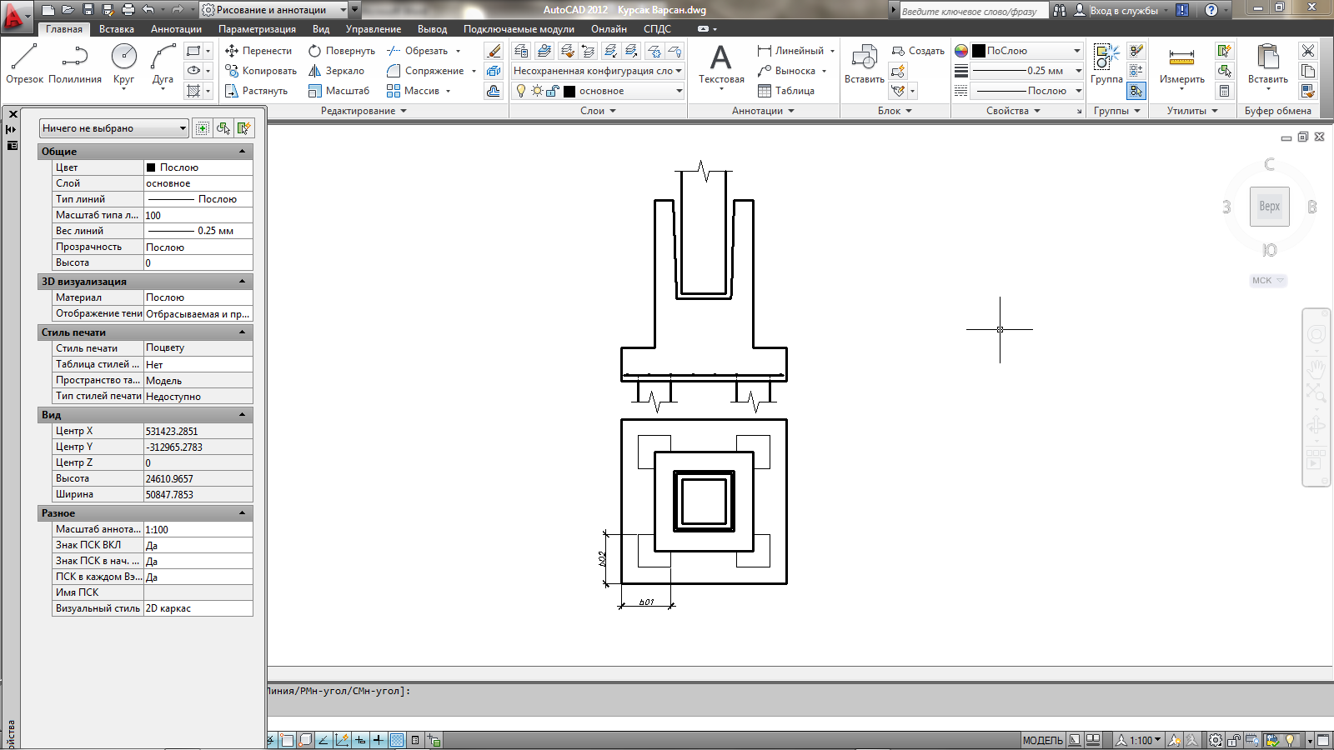The width and height of the screenshot is (1334, 750).
Task: Click the Обрезать trim tool
Action: [418, 51]
